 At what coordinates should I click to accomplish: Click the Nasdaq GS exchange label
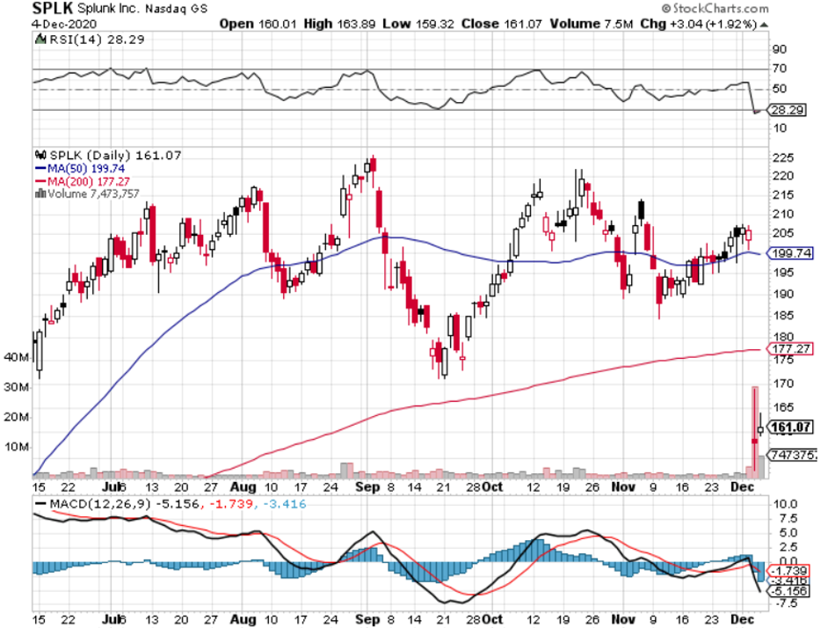(177, 9)
